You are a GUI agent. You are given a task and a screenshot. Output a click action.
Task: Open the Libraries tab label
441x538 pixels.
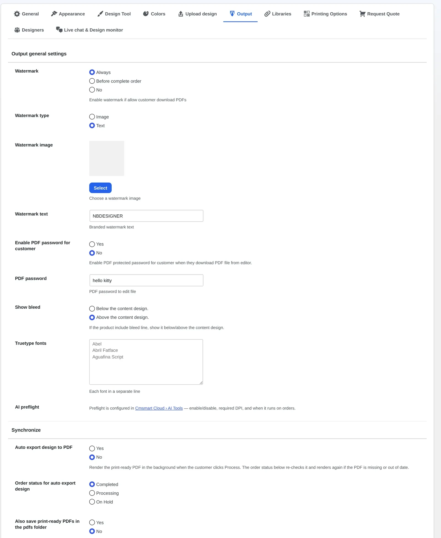point(281,14)
